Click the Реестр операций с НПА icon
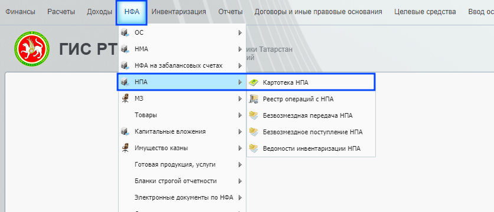The height and width of the screenshot is (212, 494). tap(254, 99)
